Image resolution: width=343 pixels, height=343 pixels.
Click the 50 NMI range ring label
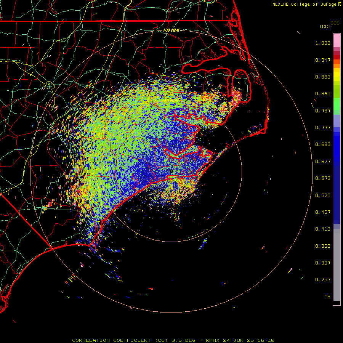coord(171,101)
